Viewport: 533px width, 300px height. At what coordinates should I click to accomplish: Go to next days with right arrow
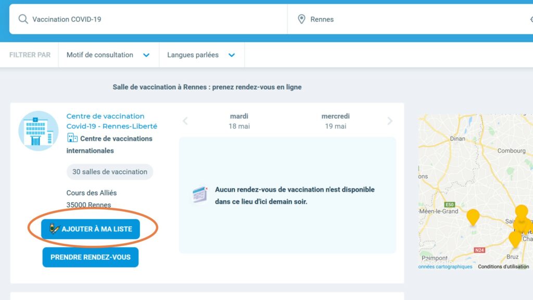[390, 121]
